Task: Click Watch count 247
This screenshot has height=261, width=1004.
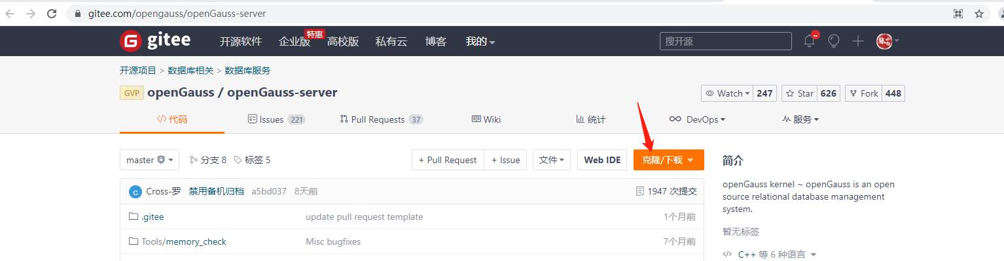Action: tap(764, 93)
